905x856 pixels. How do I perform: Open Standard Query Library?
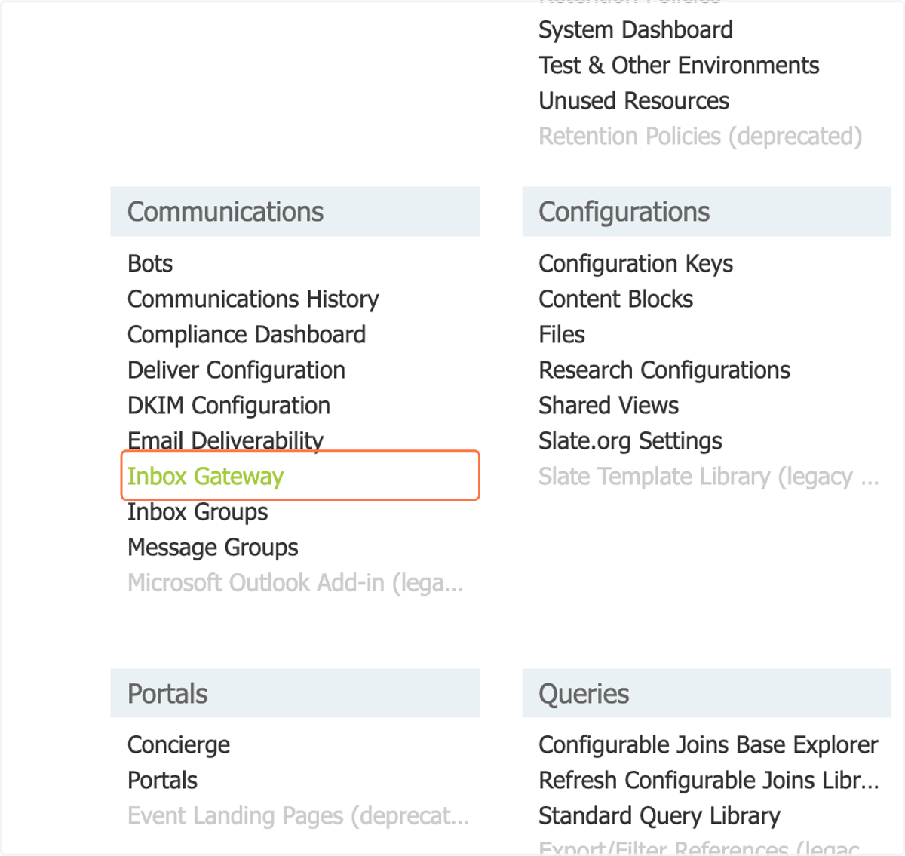click(659, 816)
